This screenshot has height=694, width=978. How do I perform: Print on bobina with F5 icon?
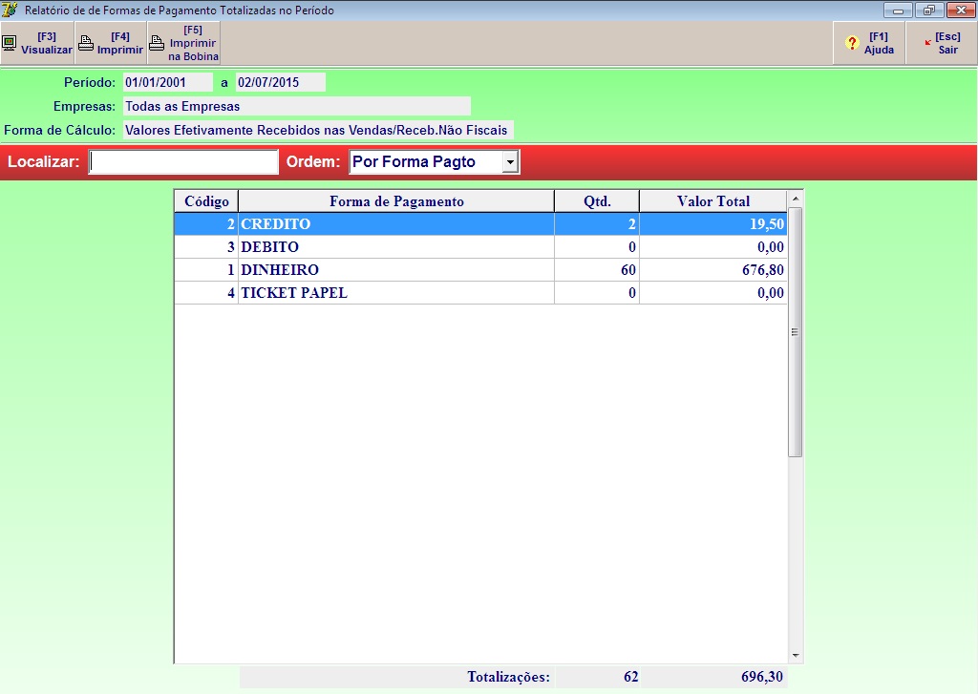point(157,43)
